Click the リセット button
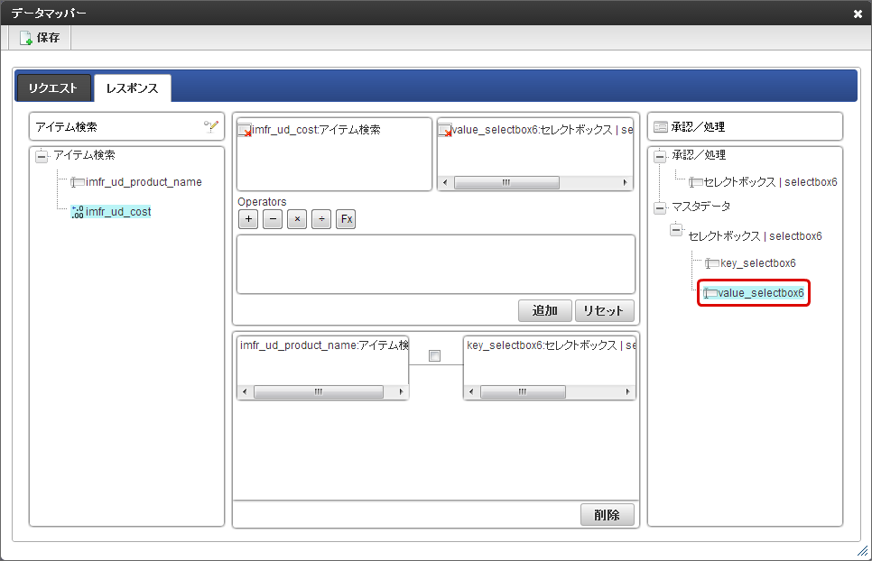Screen dimensions: 872x561 point(604,310)
